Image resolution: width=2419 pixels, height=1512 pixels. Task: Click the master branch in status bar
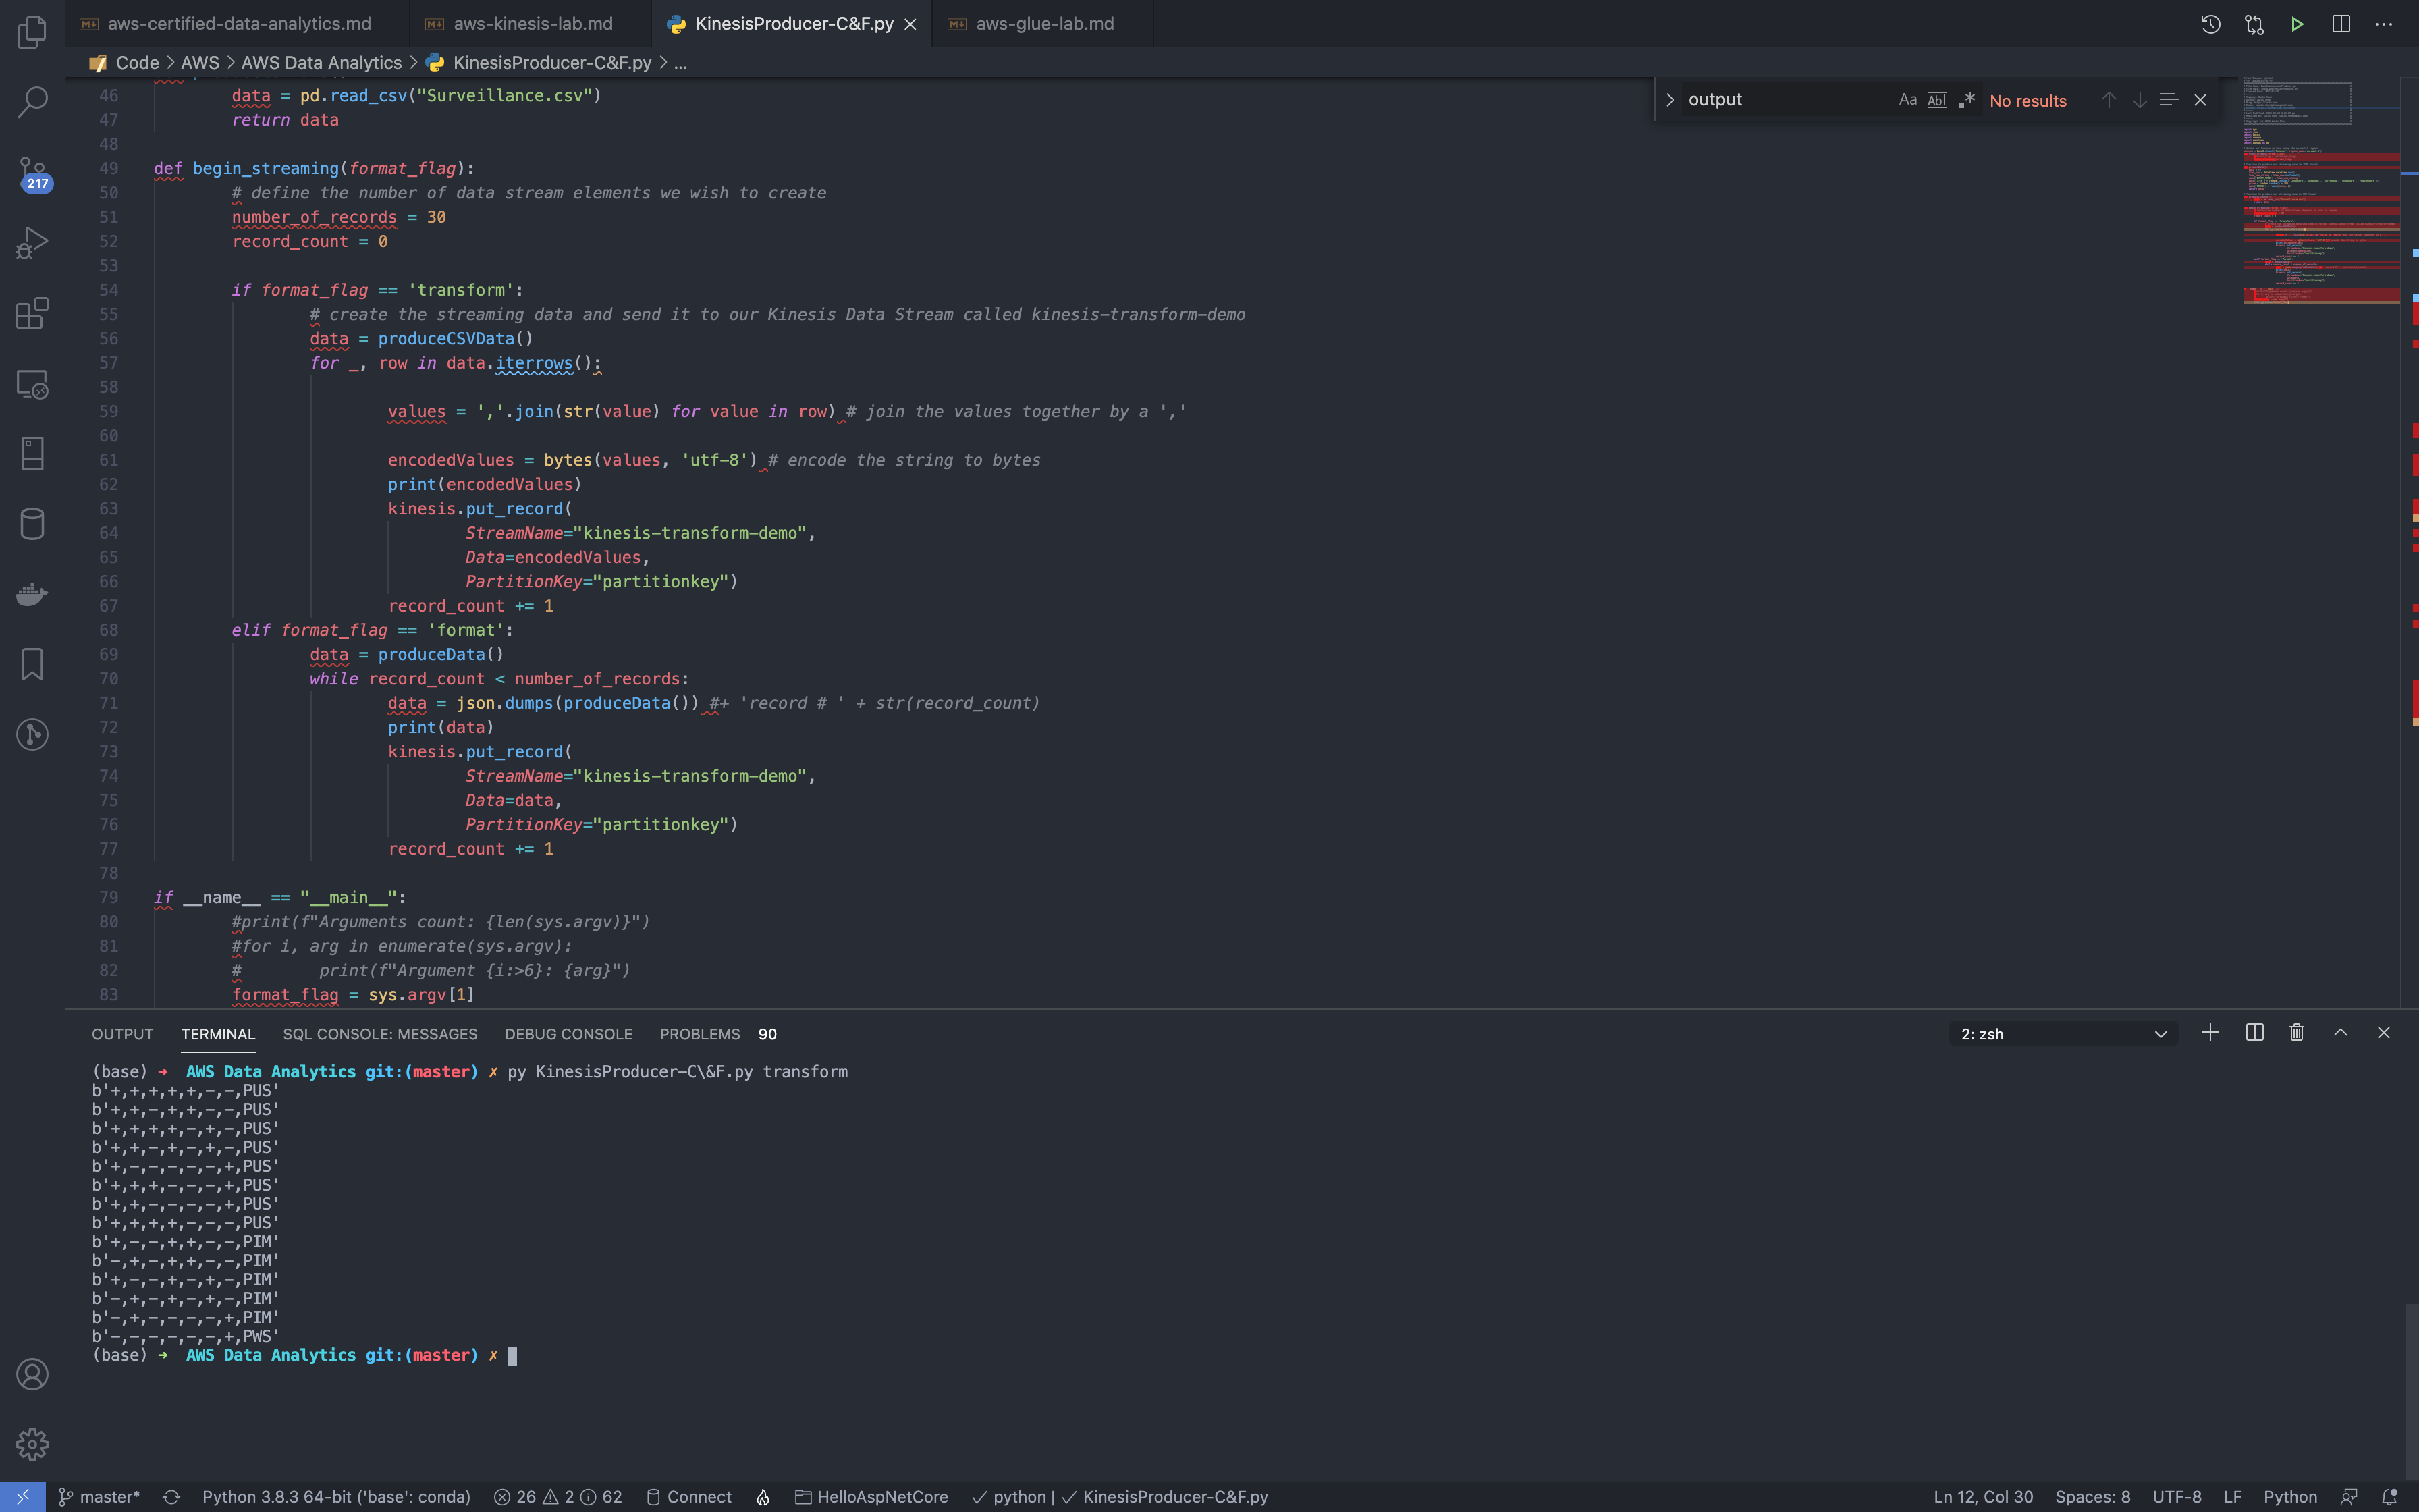(x=100, y=1497)
